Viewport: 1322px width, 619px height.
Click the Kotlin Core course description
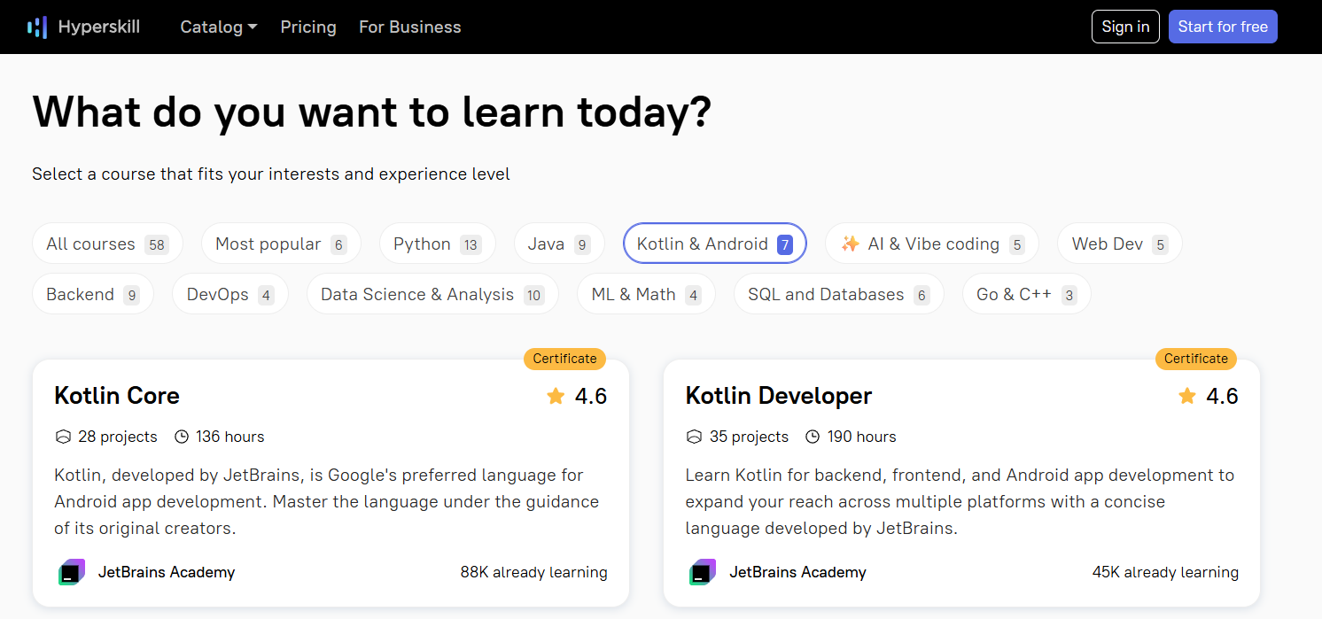pyautogui.click(x=327, y=502)
